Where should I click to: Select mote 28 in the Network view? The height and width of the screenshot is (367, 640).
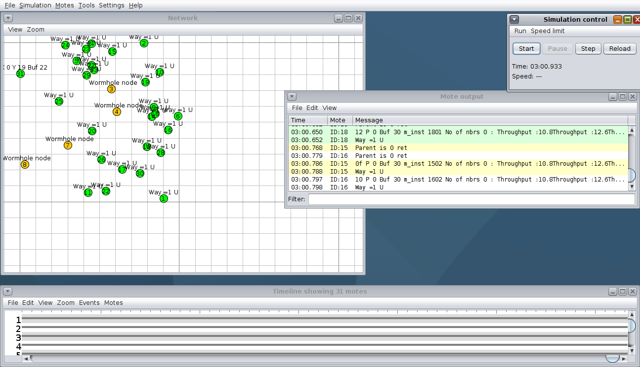(161, 153)
